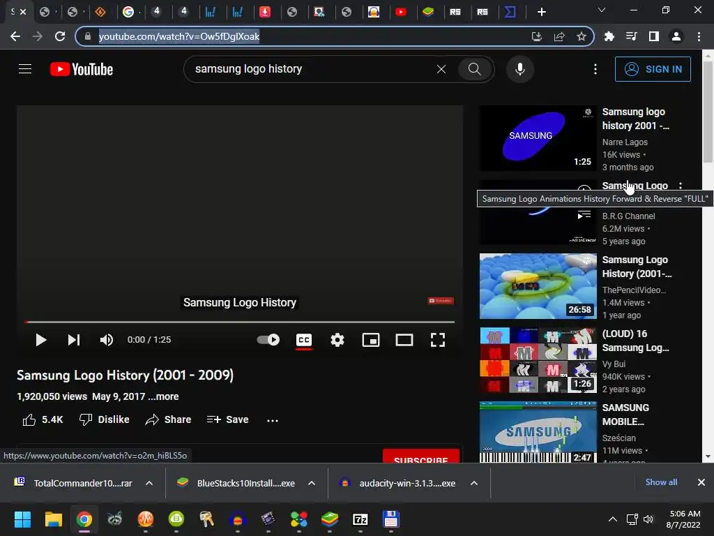This screenshot has width=714, height=536.
Task: Open the Chrome profile avatar
Action: [676, 36]
